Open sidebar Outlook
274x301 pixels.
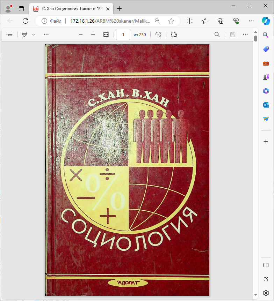266,105
